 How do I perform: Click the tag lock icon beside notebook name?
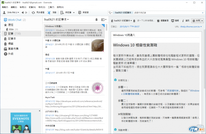134,21
